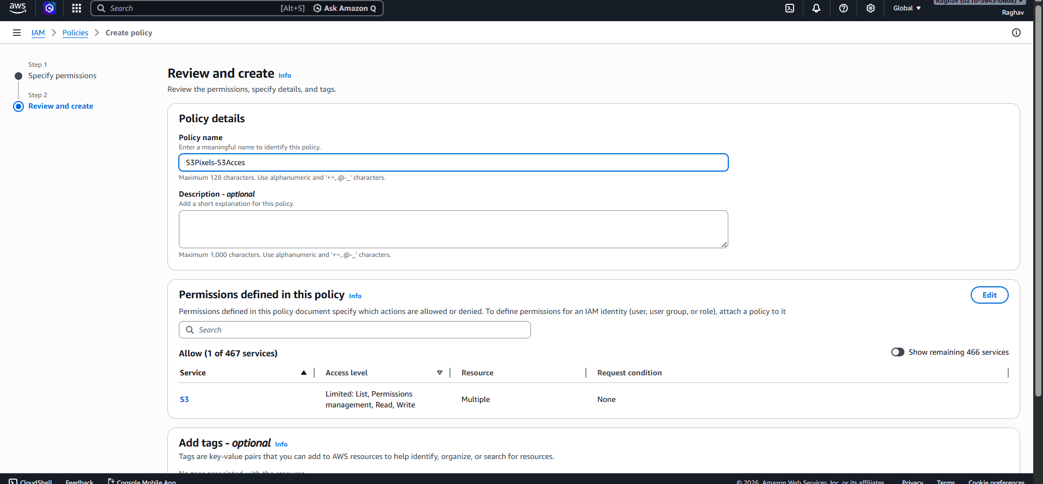The width and height of the screenshot is (1043, 484).
Task: Click the Allow (1 of 467 services) heading
Action: 228,353
